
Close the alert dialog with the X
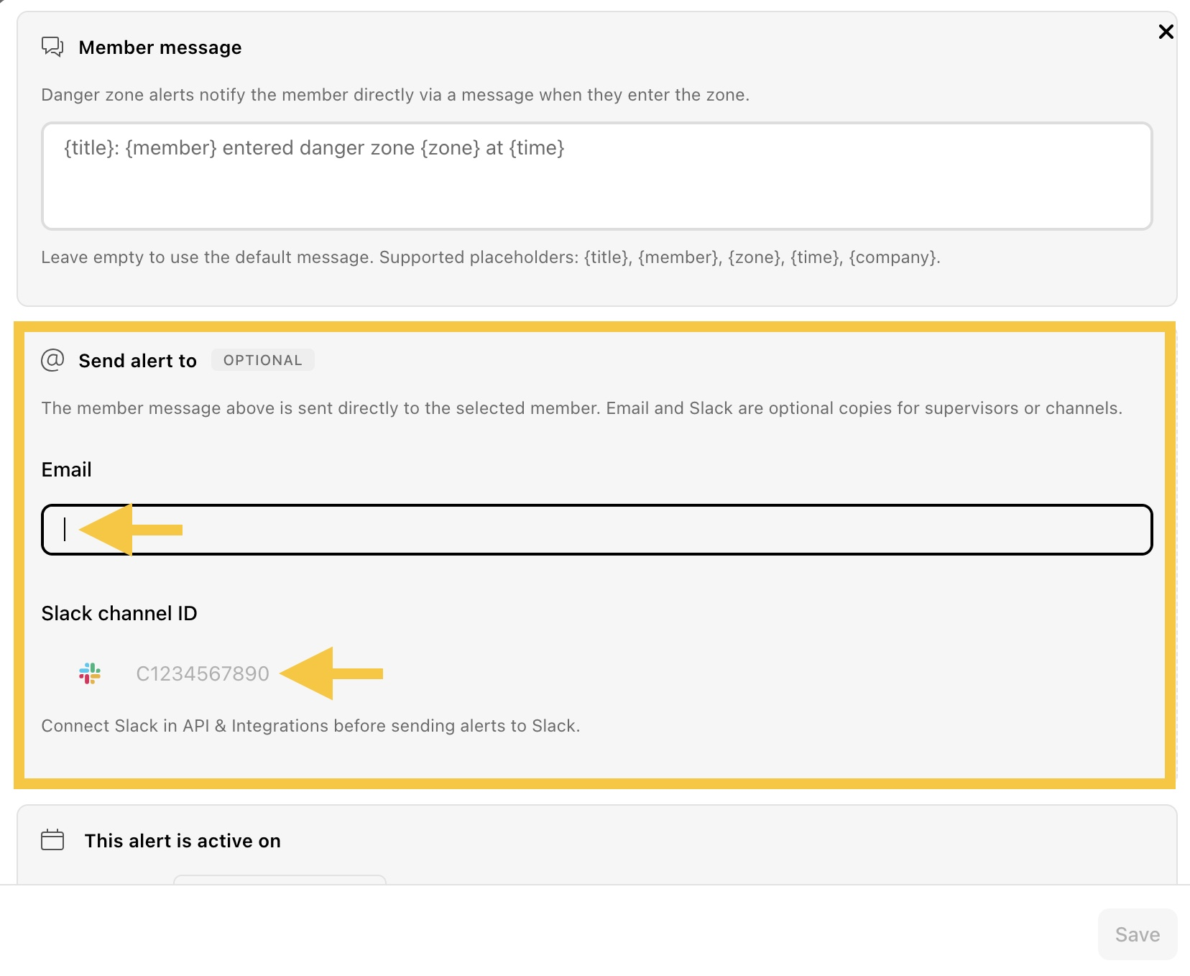pos(1166,32)
